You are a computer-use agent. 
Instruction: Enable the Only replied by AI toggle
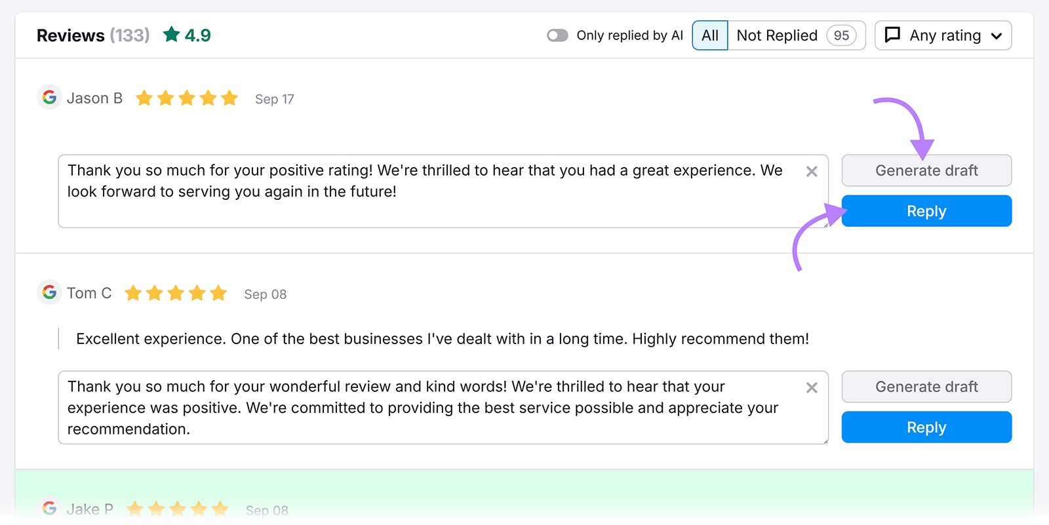point(557,35)
